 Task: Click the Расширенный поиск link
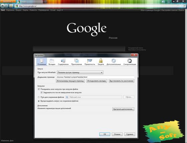point(136,48)
